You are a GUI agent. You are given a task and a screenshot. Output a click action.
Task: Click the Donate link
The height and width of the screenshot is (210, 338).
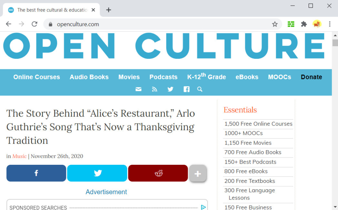tap(312, 77)
